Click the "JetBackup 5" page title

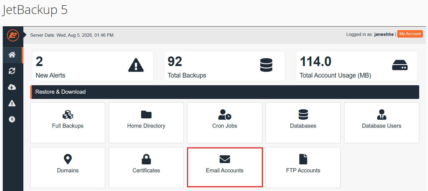(35, 10)
